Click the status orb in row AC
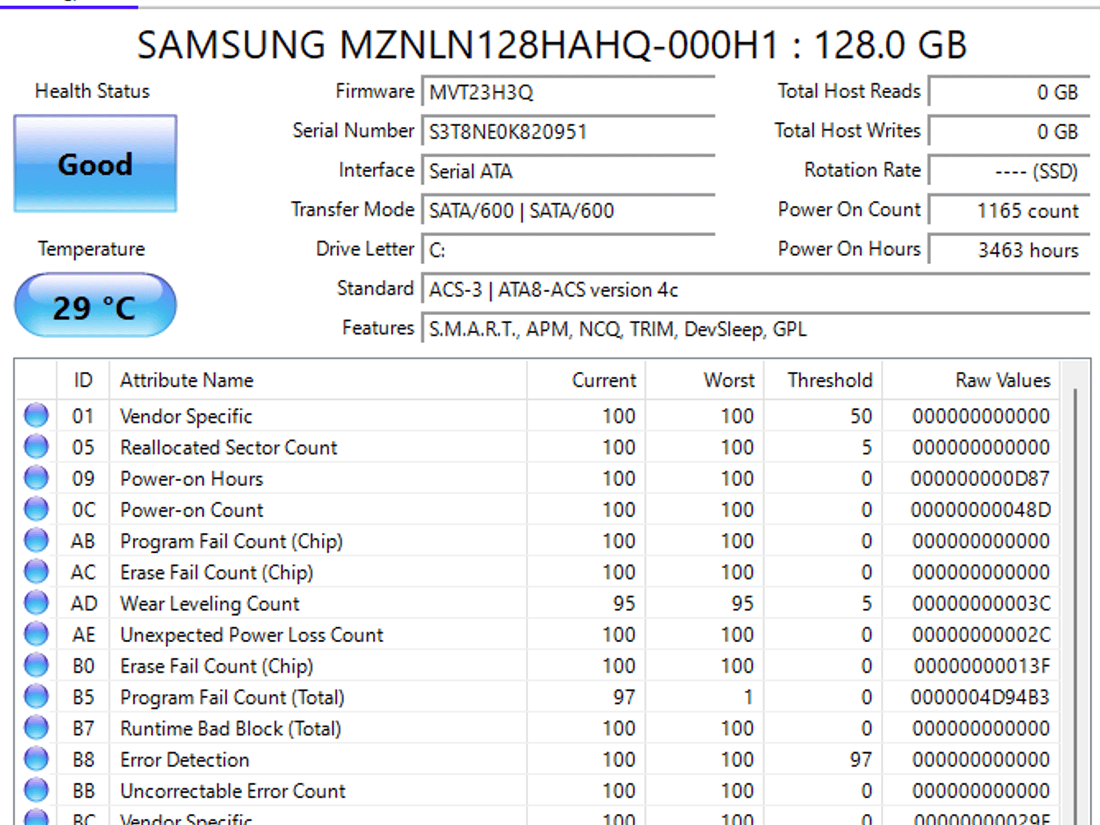The image size is (1100, 825). [37, 571]
